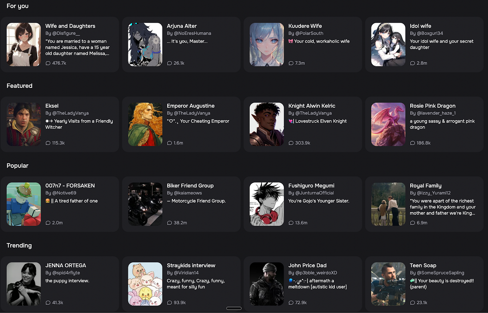Click chat icon beside 38.2m count
The width and height of the screenshot is (488, 313).
(170, 223)
